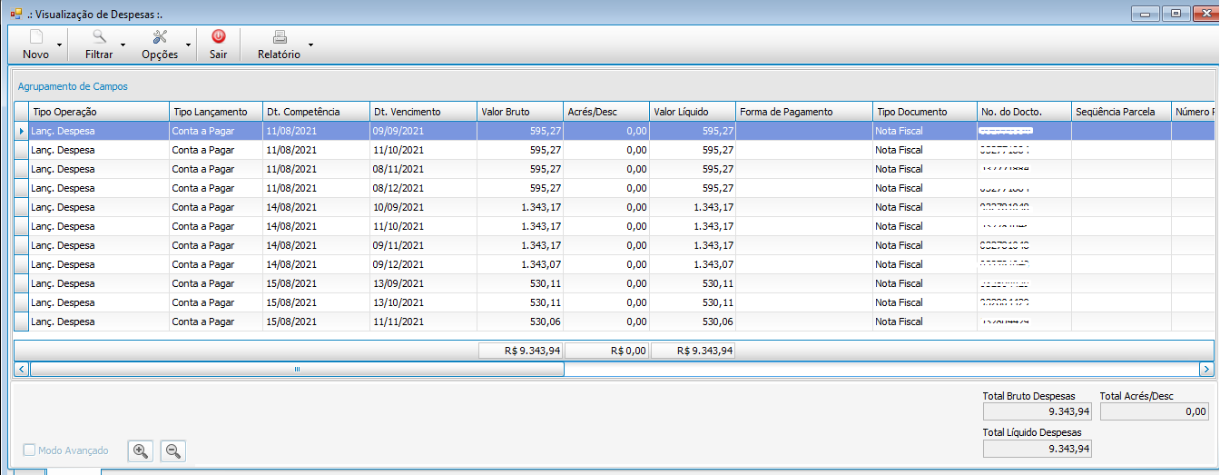Click the Seqüência Parcela column header
Image resolution: width=1220 pixels, height=475 pixels.
pos(1121,112)
